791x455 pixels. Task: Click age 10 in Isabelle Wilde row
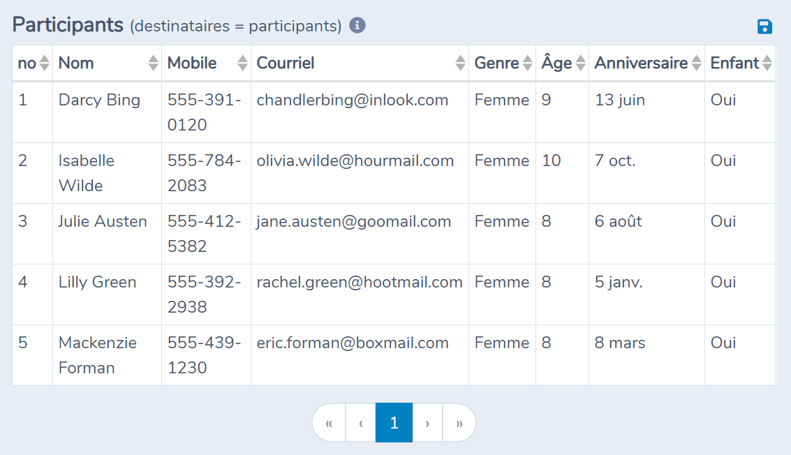[552, 161]
